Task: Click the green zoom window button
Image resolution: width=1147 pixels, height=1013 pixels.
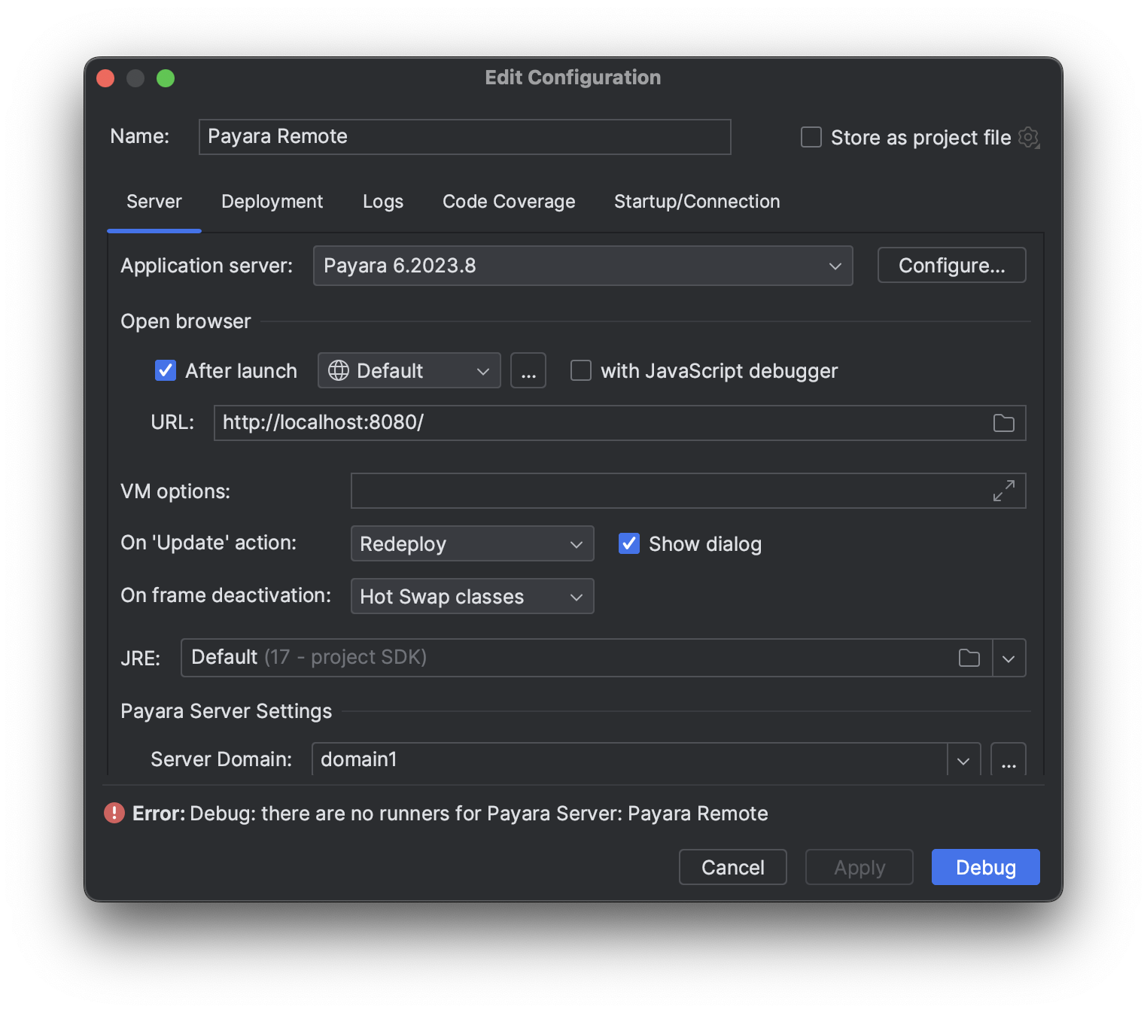Action: coord(166,78)
